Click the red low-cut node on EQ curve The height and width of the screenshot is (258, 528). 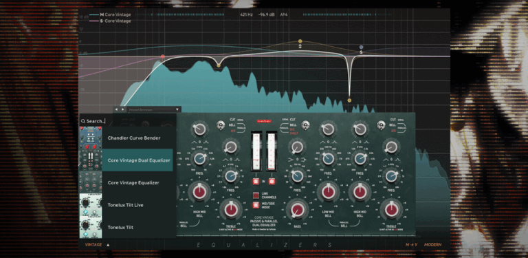pos(163,56)
